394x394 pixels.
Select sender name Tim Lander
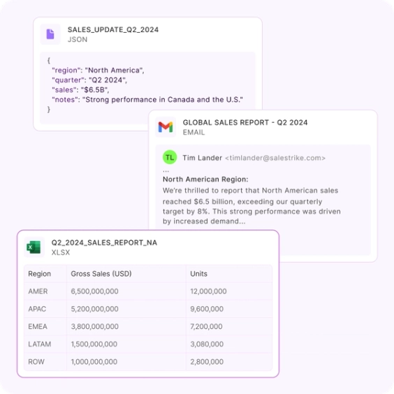[203, 158]
